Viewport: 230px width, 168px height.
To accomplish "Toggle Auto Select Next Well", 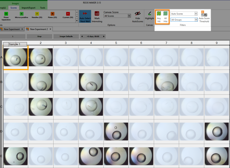I will click(85, 16).
